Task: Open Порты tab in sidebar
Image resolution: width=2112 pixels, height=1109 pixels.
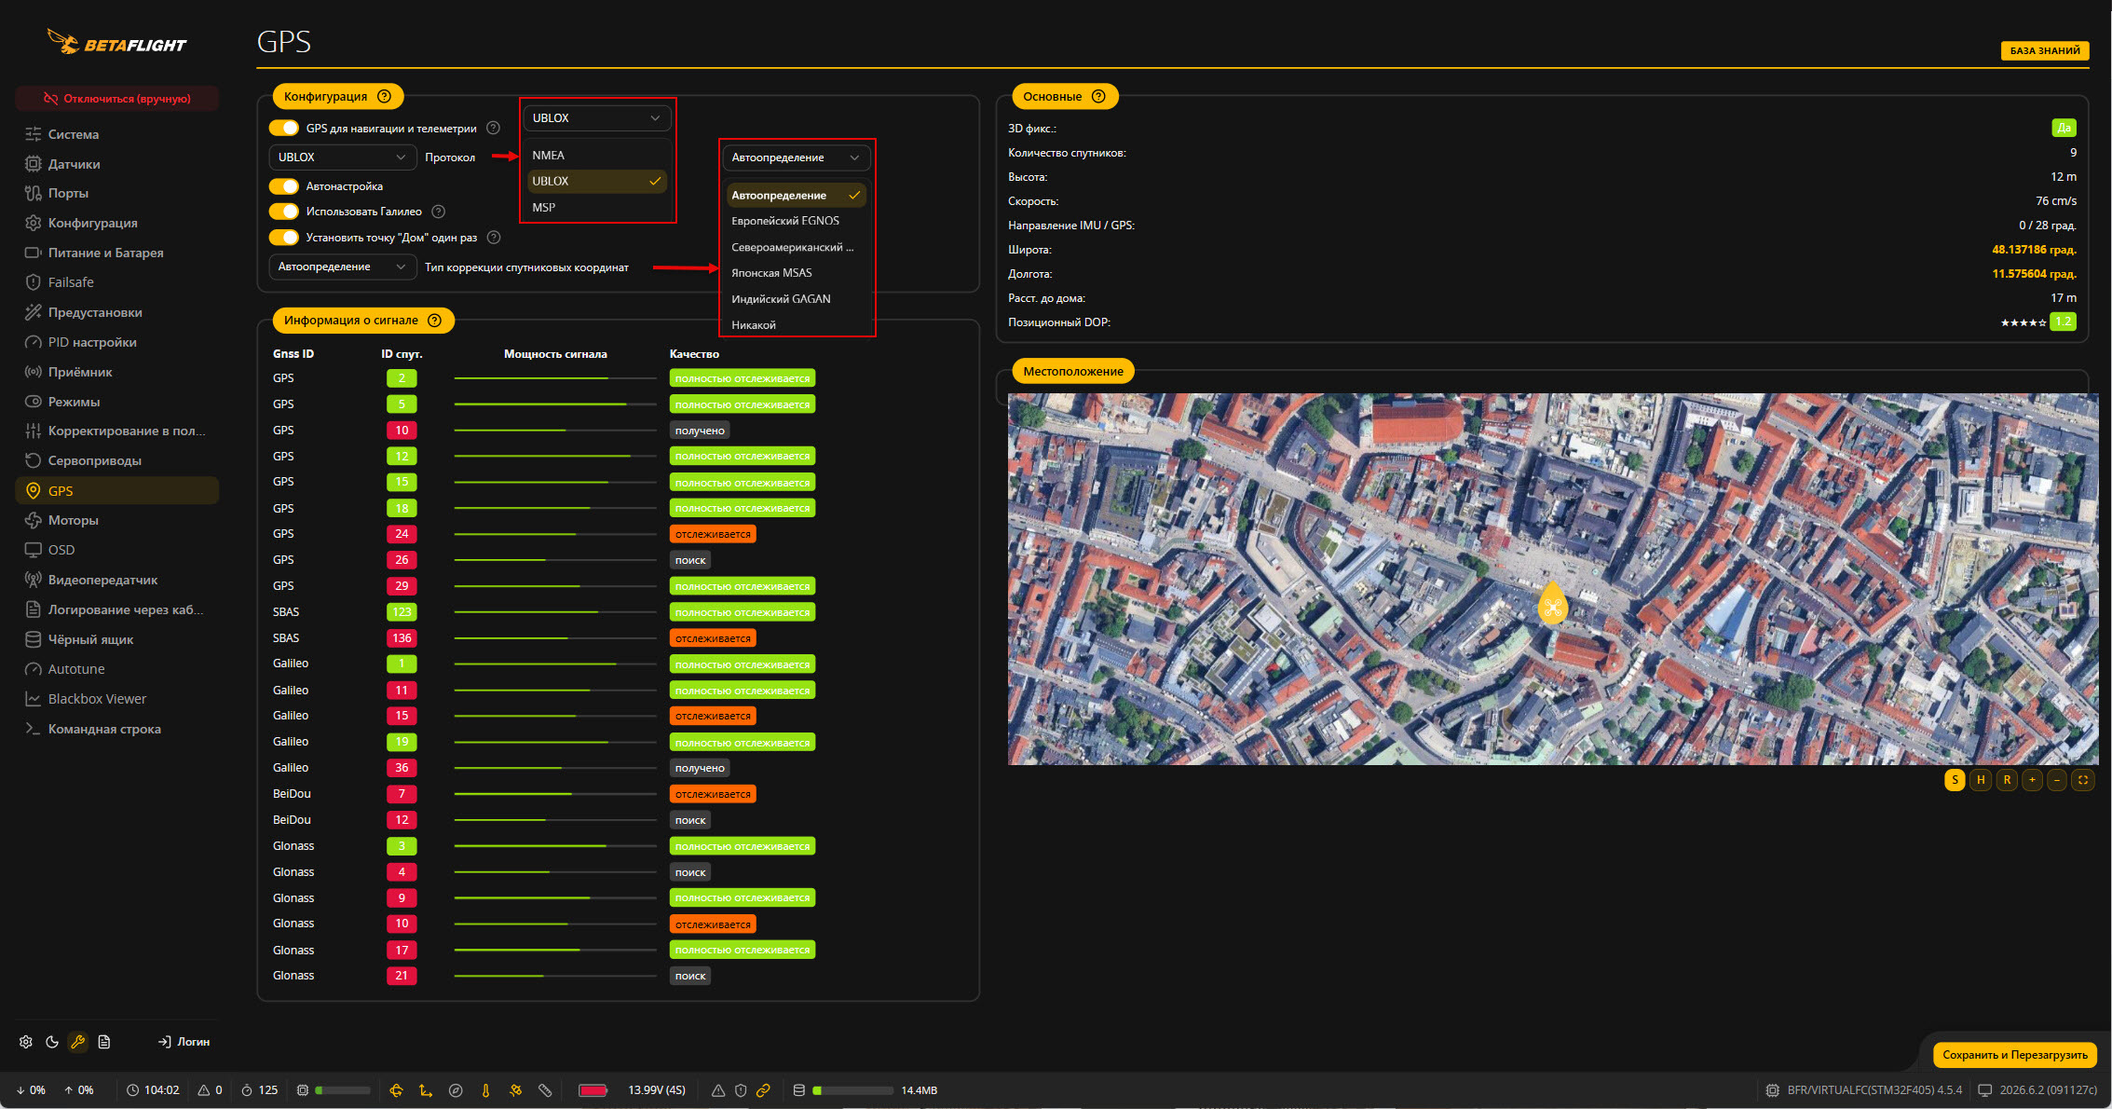Action: [117, 193]
